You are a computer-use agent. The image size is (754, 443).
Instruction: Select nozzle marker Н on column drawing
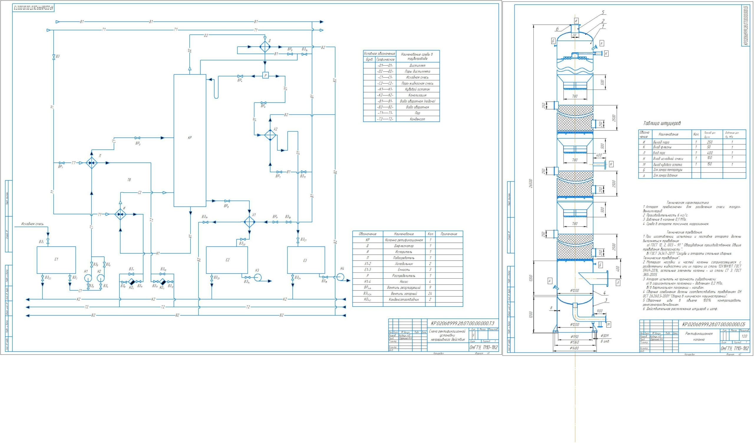(x=611, y=164)
